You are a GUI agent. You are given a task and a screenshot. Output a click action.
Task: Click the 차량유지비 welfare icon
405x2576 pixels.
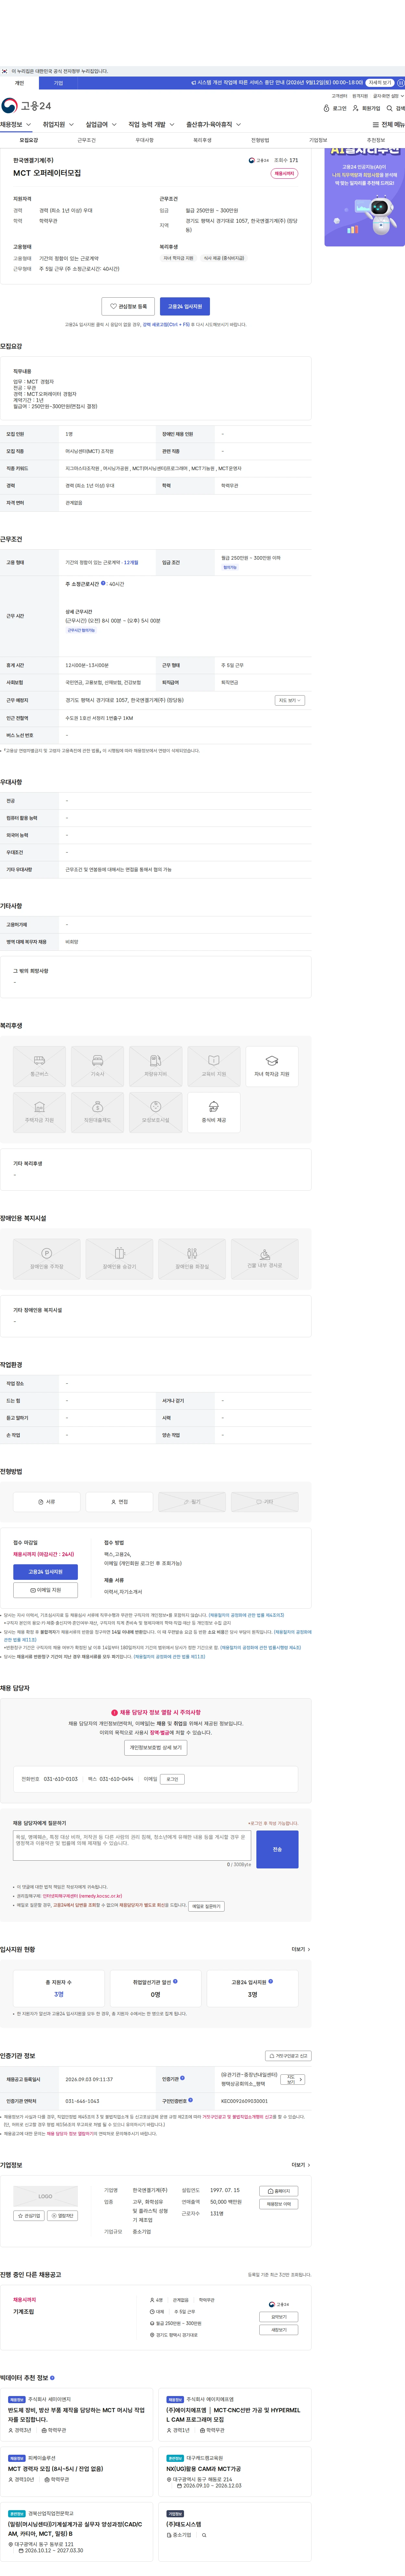tap(156, 1066)
